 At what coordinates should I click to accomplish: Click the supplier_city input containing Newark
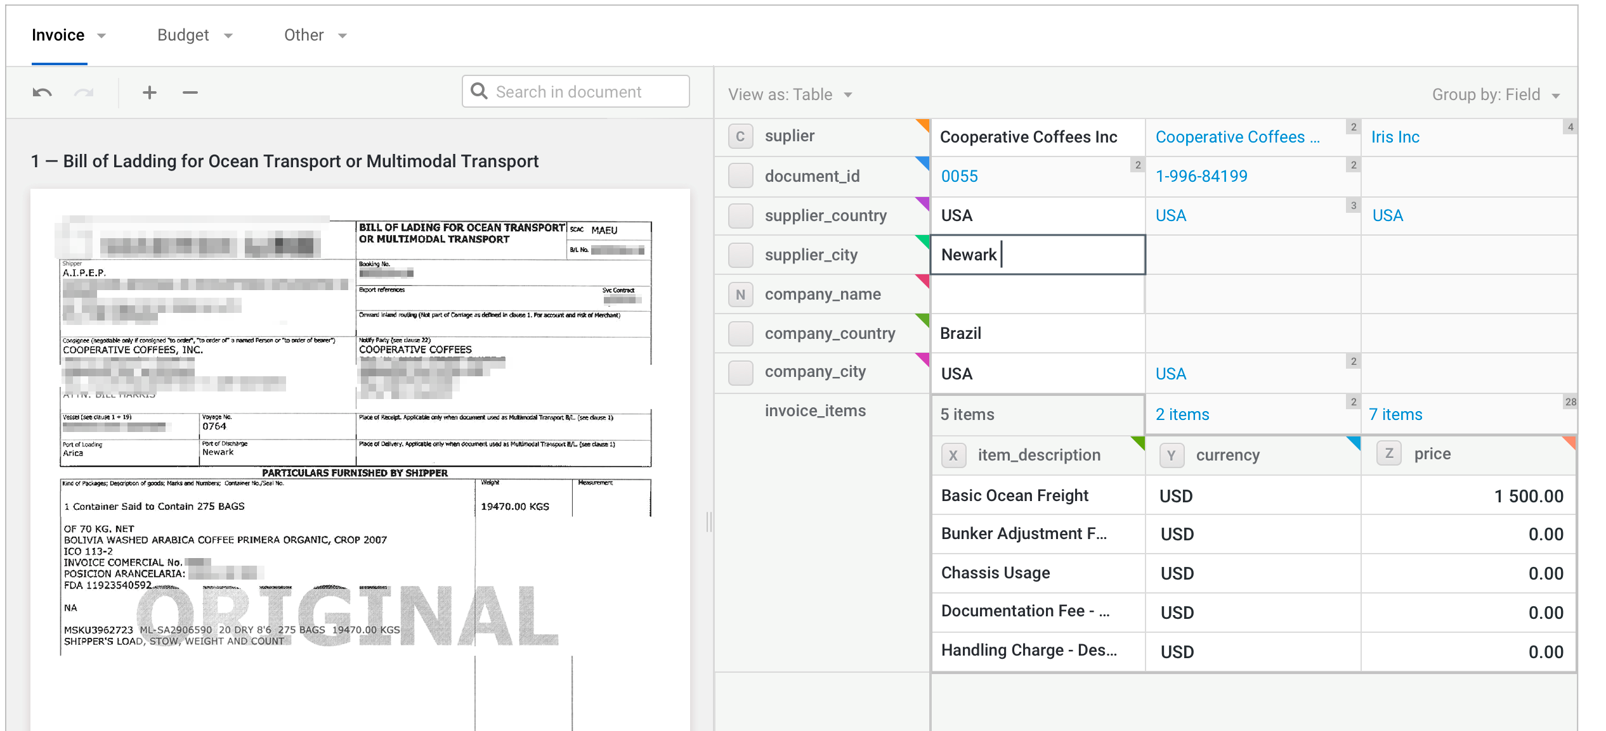coord(1038,255)
